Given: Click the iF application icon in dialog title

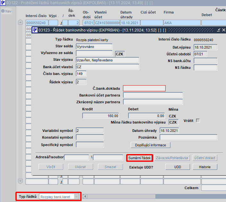Looking at the screenshot, I should pos(35,30).
